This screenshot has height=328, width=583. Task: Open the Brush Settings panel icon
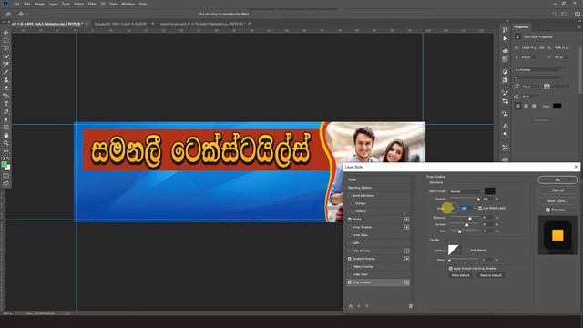tap(505, 93)
